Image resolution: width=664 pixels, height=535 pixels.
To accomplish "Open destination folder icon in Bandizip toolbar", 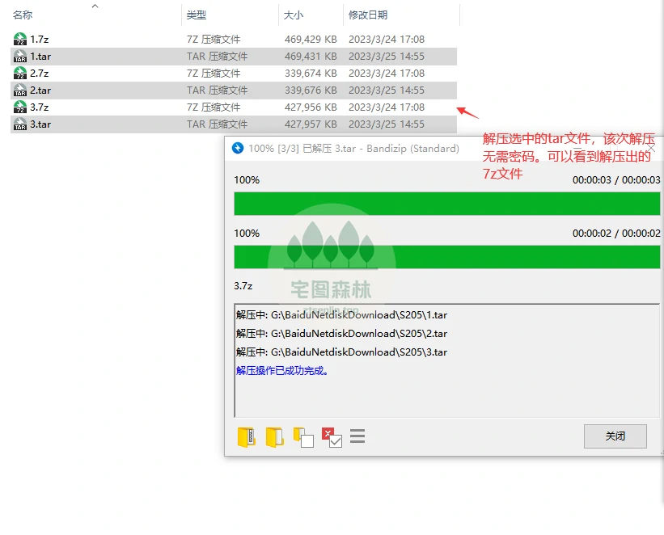I will [274, 436].
